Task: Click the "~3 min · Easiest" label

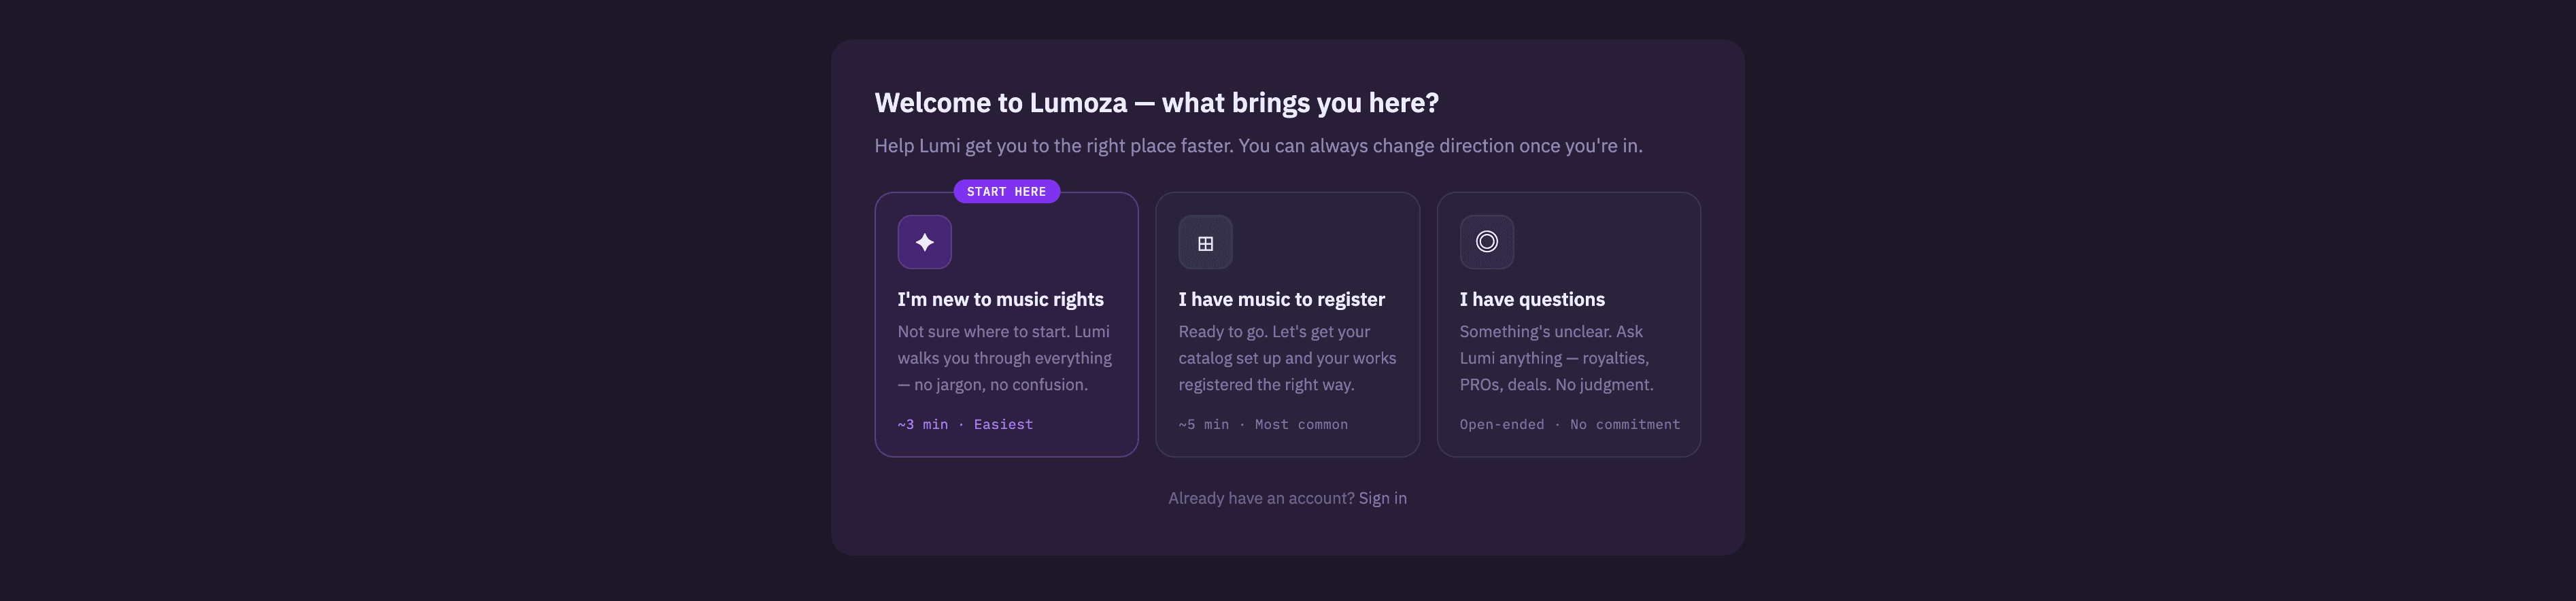Action: click(965, 424)
